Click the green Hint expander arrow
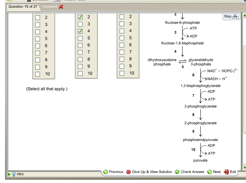Viewport: 246px width, 183px height. coord(9,173)
